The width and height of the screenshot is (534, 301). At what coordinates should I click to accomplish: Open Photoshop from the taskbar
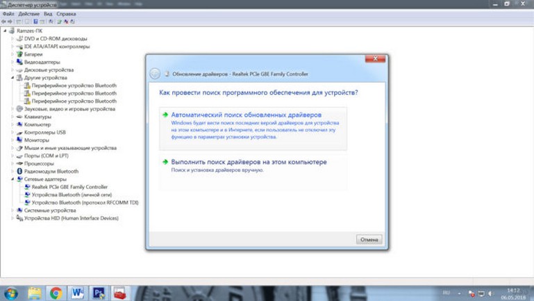[99, 293]
